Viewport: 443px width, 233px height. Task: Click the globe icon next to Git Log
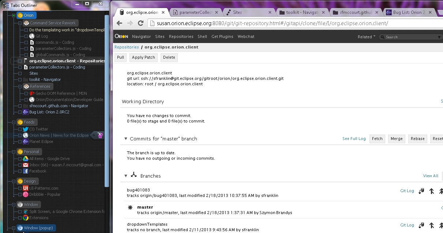[32, 36]
